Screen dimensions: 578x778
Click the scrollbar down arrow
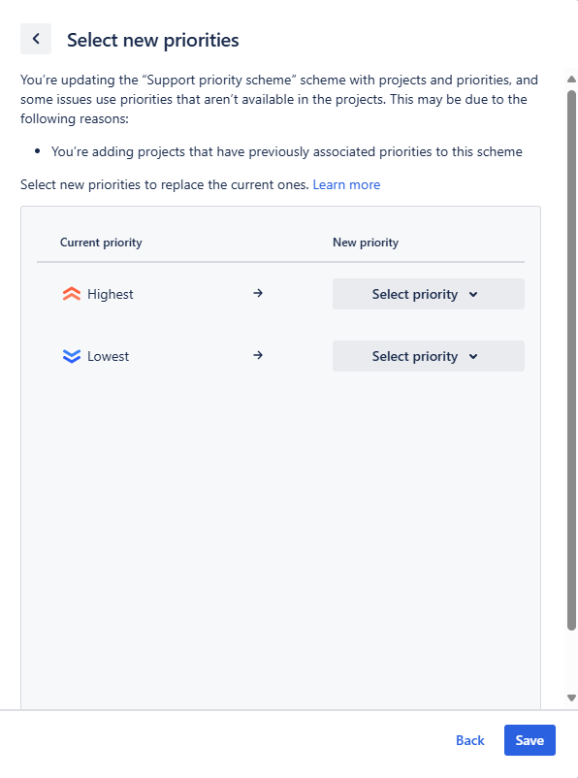[x=571, y=697]
